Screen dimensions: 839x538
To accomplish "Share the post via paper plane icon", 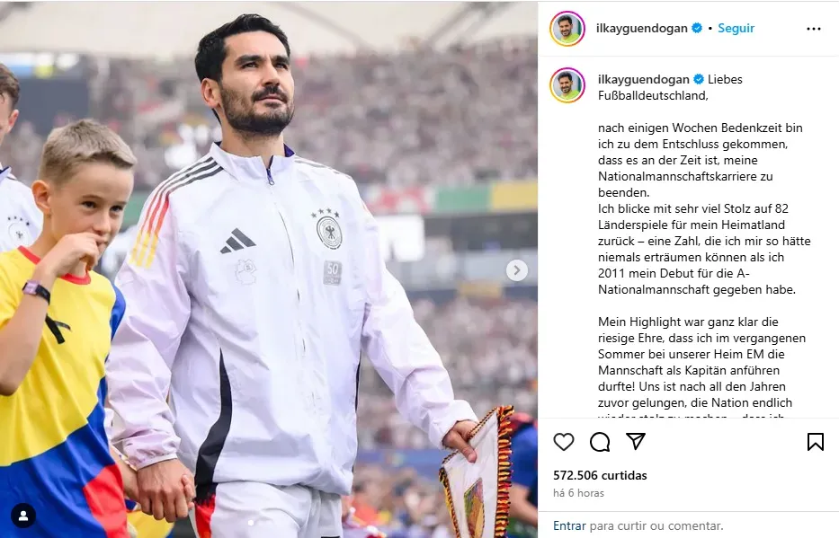I will coord(635,441).
